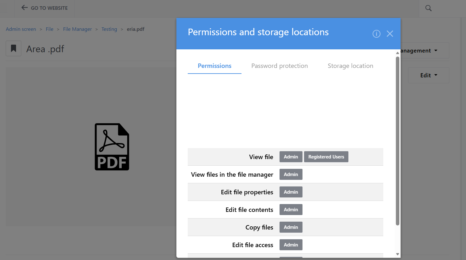
Task: Click the 'Edit file contents' label
Action: [249, 210]
